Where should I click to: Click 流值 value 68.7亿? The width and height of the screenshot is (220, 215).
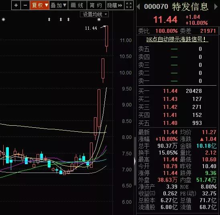208,207
